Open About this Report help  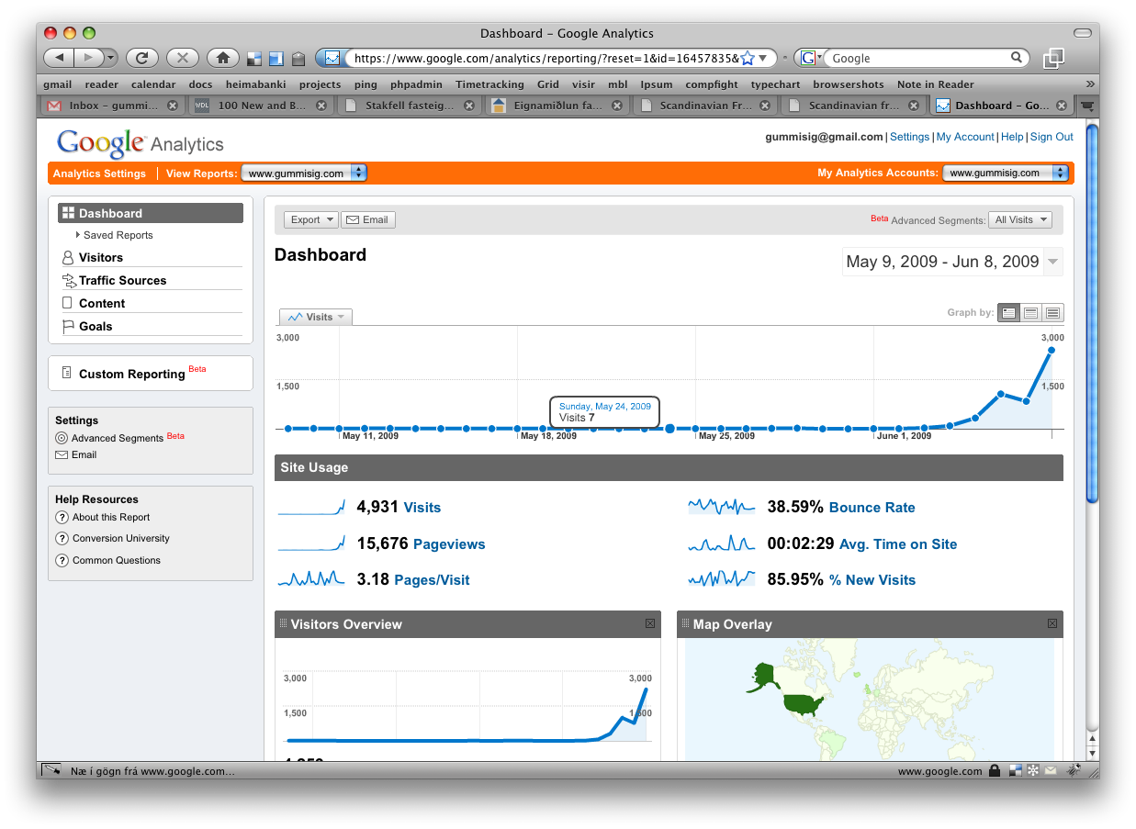(x=111, y=518)
